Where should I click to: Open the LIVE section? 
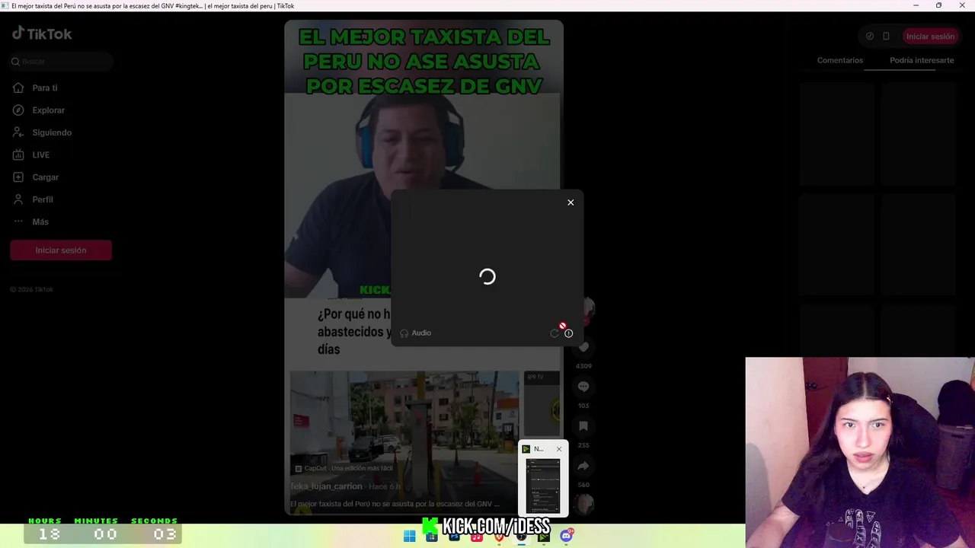coord(31,155)
